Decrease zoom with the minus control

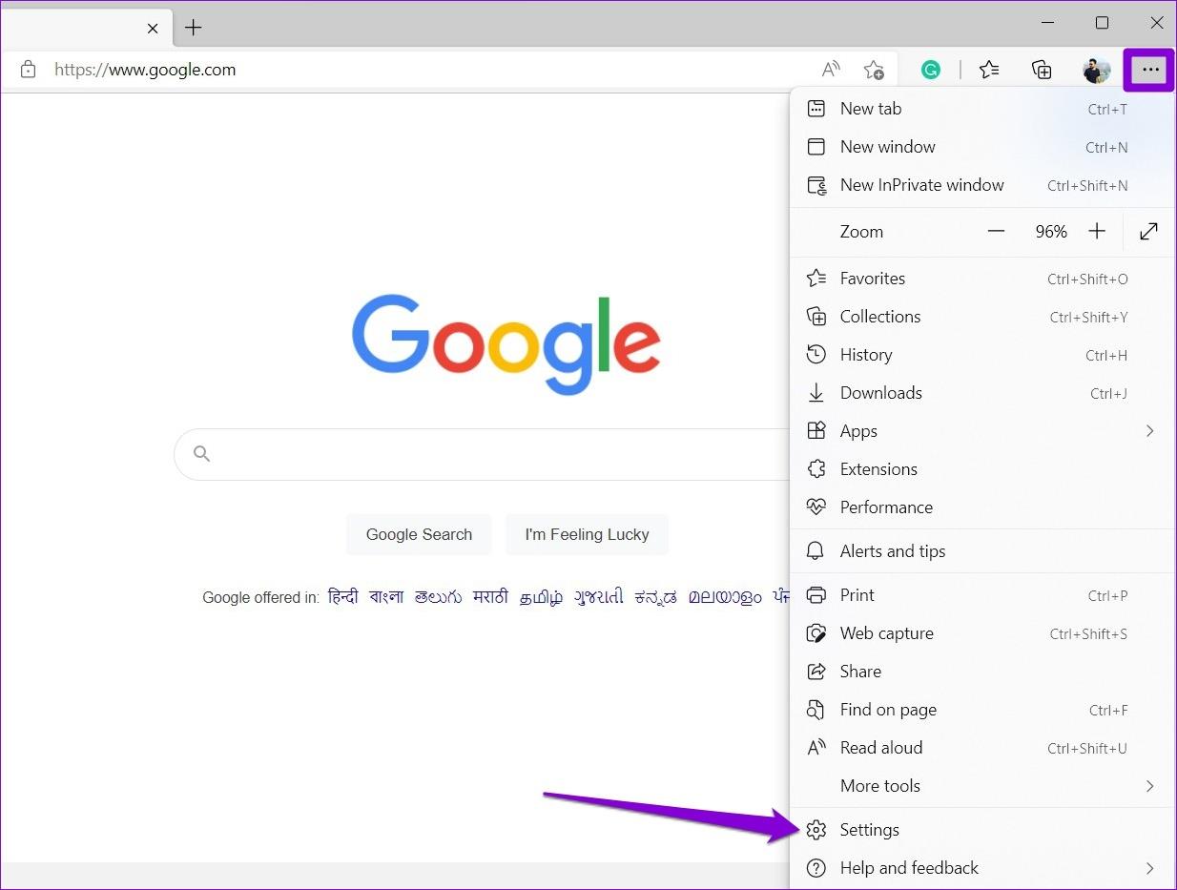click(996, 231)
